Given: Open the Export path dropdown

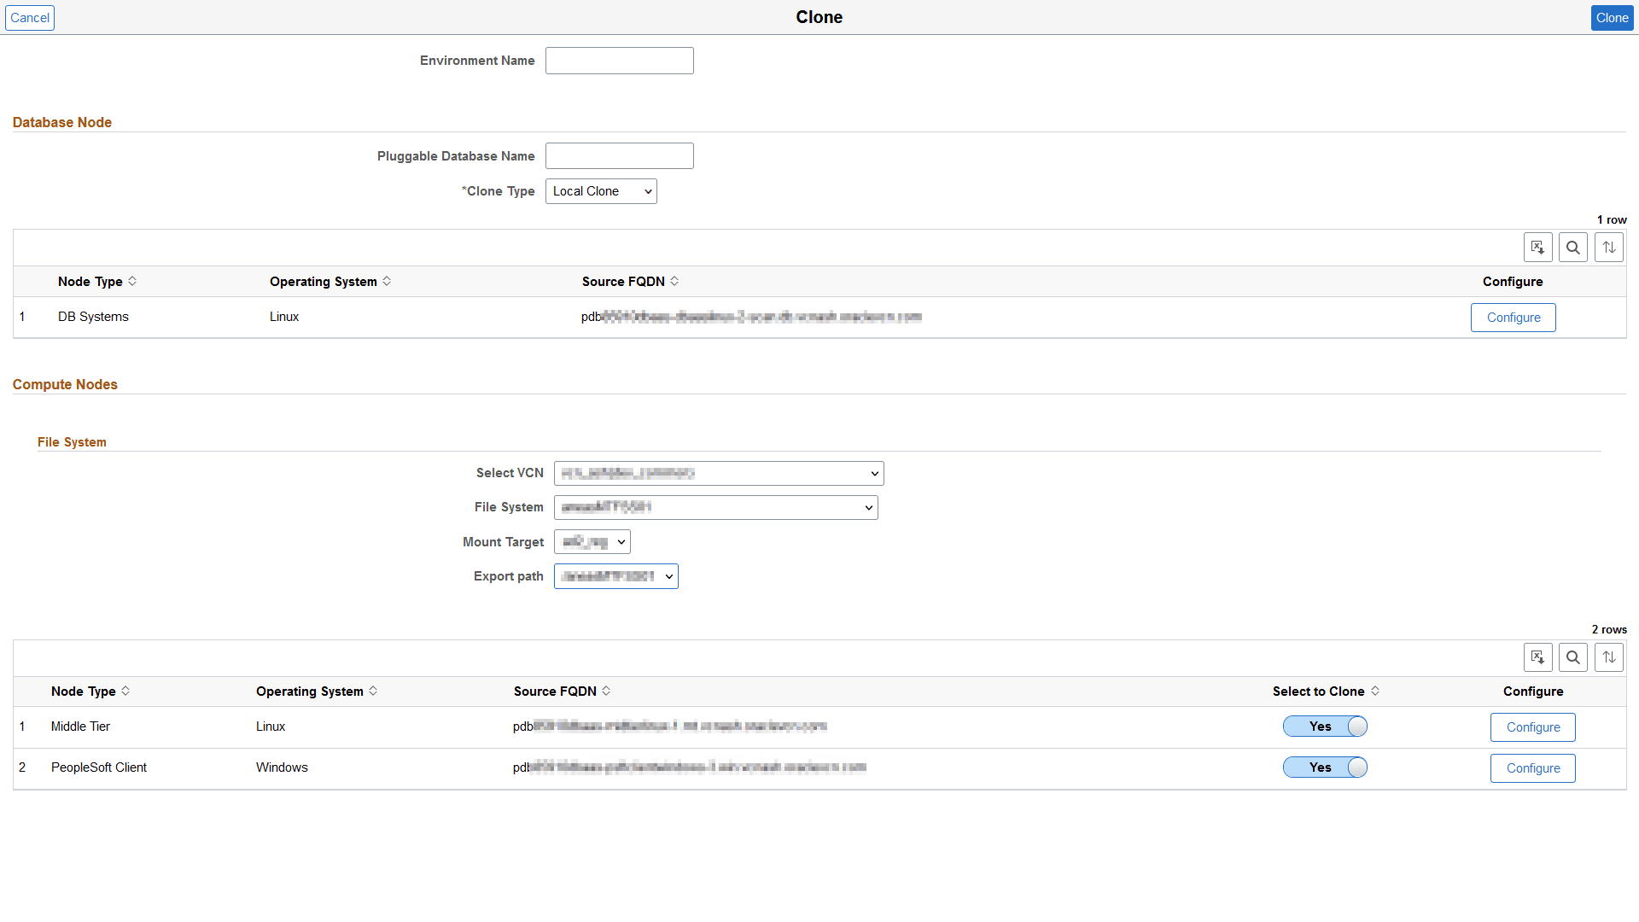Looking at the screenshot, I should [x=615, y=576].
